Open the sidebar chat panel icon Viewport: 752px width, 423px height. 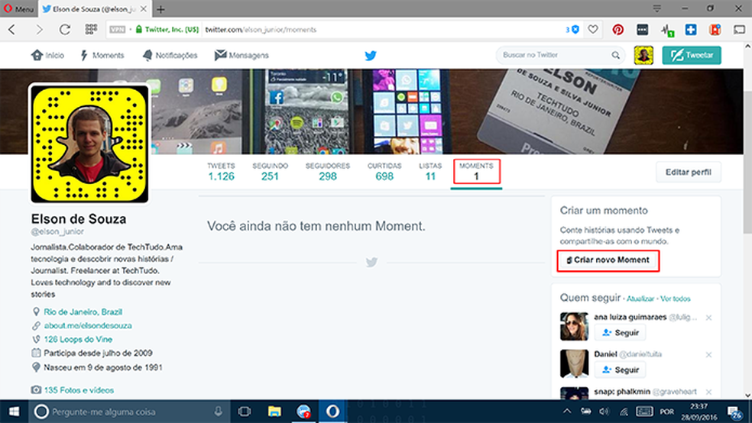tap(739, 30)
